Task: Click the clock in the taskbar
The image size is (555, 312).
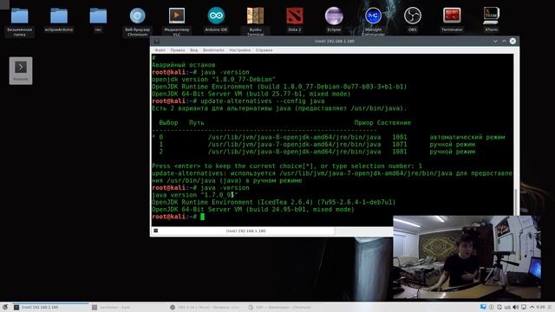Action: coord(540,307)
